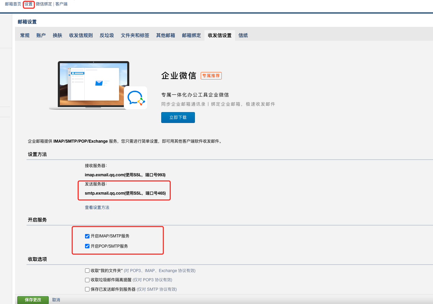Click the 企业微信 heading
Image resolution: width=433 pixels, height=304 pixels.
coord(179,76)
